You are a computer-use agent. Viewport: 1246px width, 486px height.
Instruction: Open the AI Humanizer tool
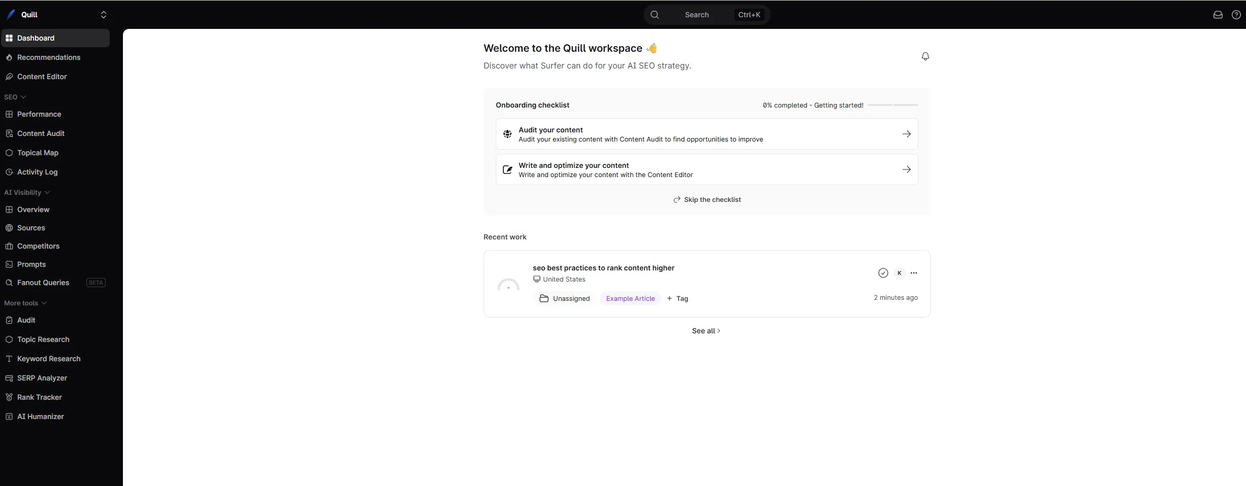point(40,416)
